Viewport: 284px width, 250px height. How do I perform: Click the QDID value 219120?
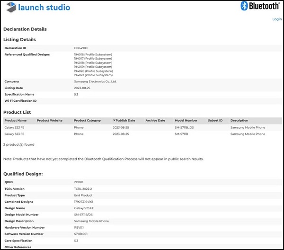click(x=80, y=182)
